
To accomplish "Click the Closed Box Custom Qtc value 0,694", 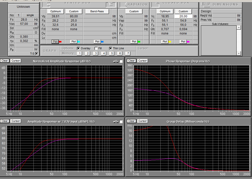I will click(x=183, y=29).
